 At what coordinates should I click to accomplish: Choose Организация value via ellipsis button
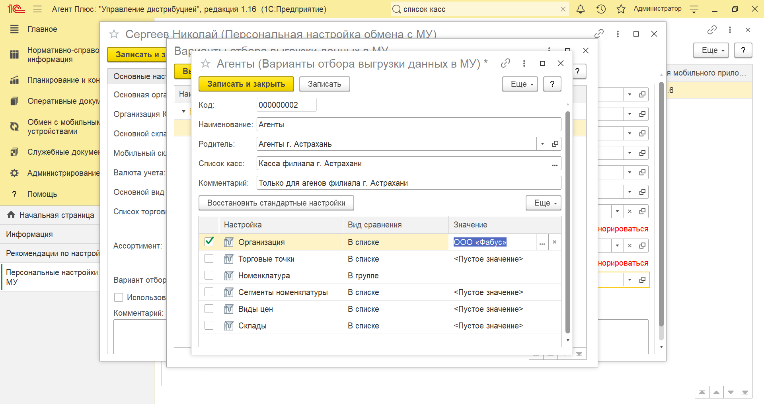(542, 242)
